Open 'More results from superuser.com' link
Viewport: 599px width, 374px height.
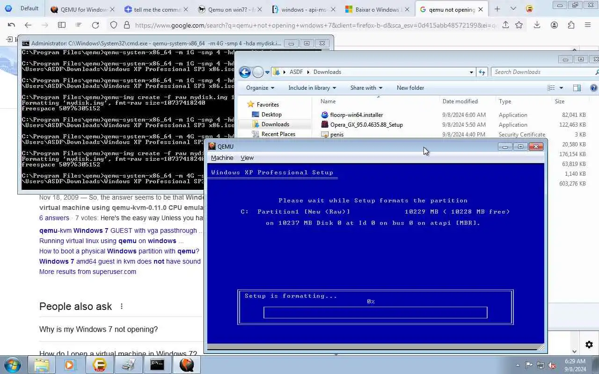pos(88,272)
